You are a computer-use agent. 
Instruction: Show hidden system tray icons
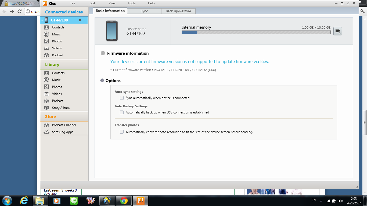click(x=321, y=201)
